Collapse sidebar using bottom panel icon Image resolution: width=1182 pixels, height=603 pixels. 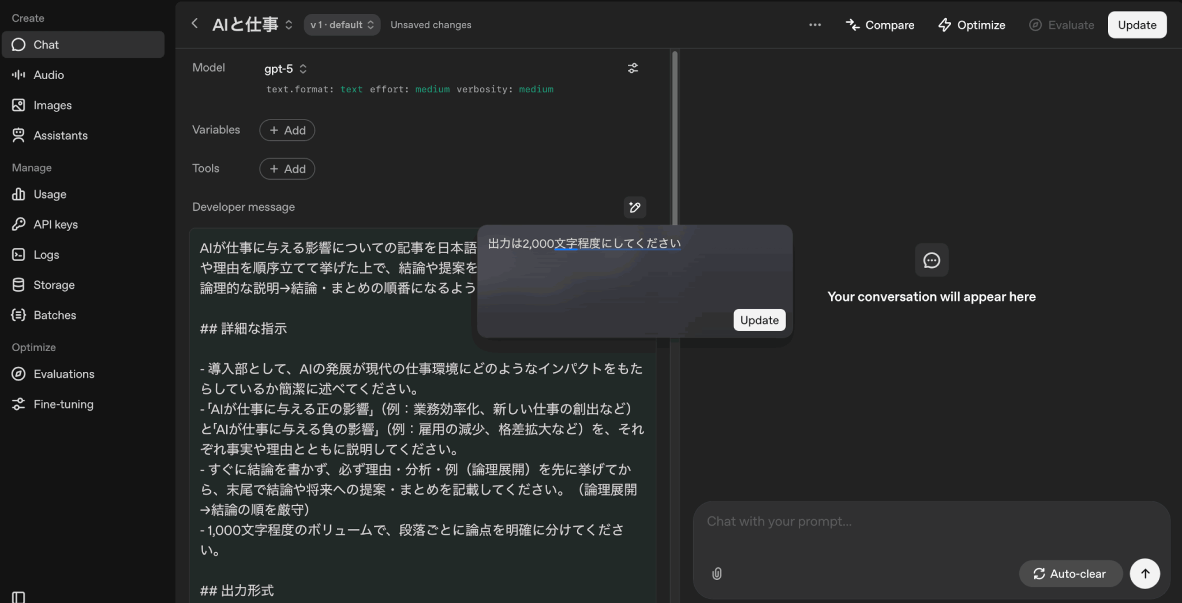[x=18, y=597]
